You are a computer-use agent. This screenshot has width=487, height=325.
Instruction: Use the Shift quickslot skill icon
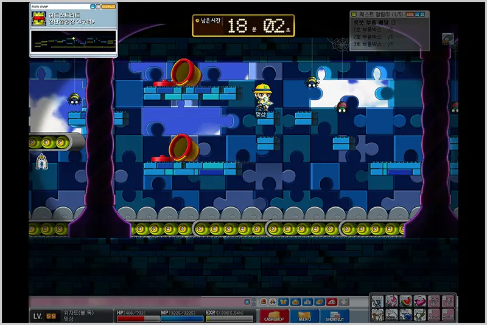(377, 301)
